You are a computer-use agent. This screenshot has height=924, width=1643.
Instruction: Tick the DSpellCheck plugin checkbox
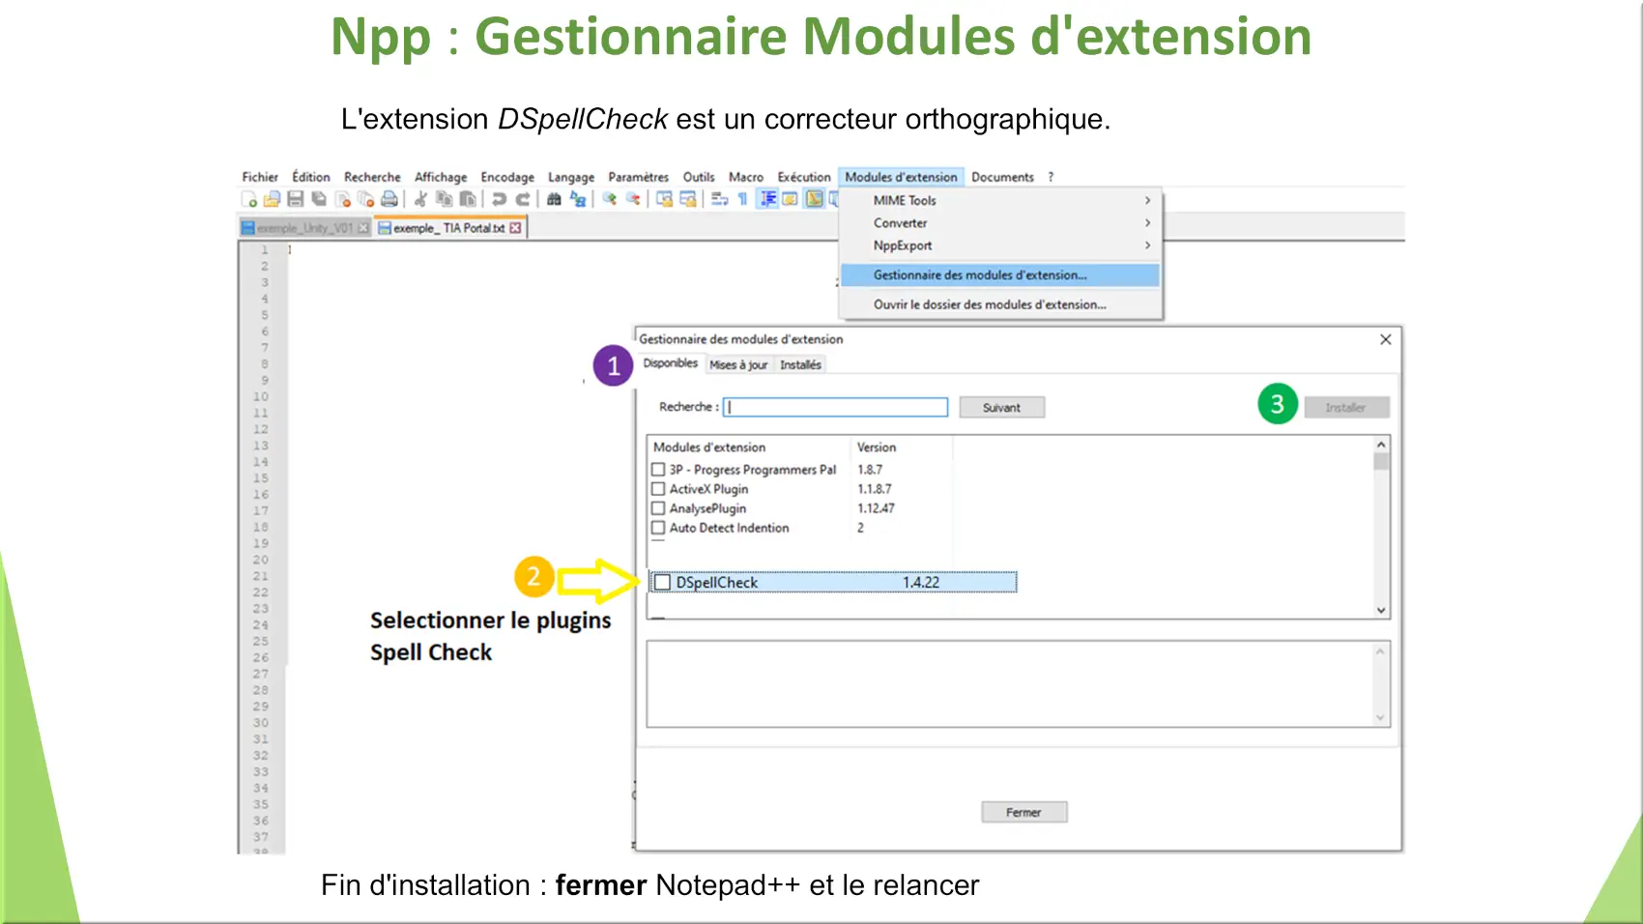click(x=662, y=583)
